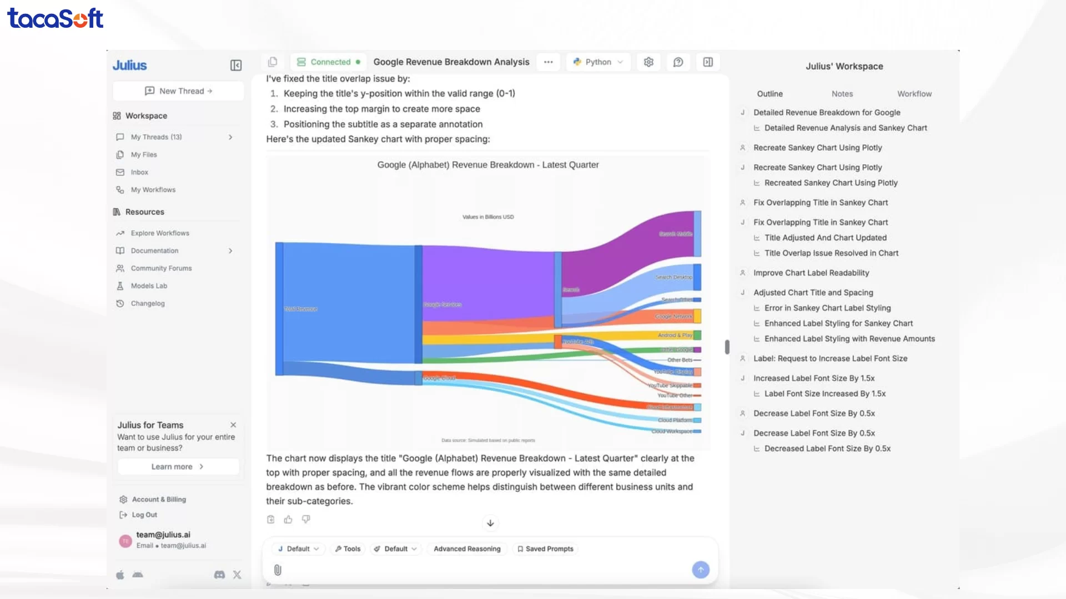Send the message with the blue arrow button

(701, 570)
